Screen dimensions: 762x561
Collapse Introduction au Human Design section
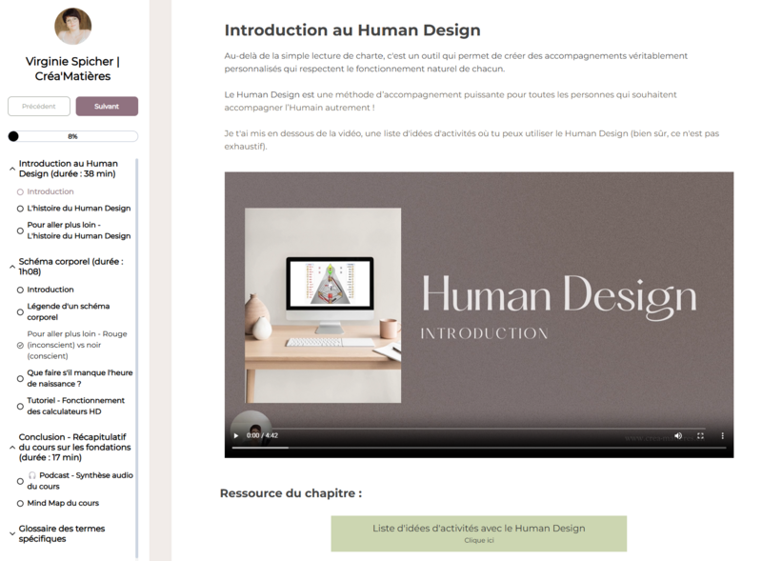point(11,170)
